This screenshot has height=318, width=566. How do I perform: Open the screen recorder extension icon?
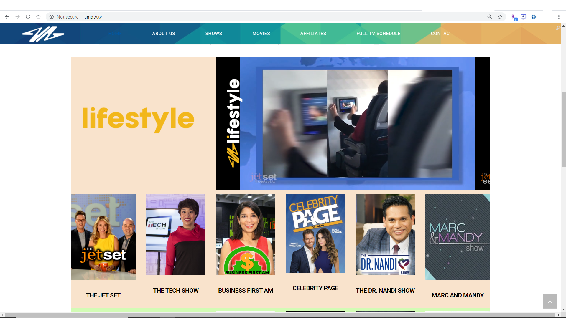point(524,17)
